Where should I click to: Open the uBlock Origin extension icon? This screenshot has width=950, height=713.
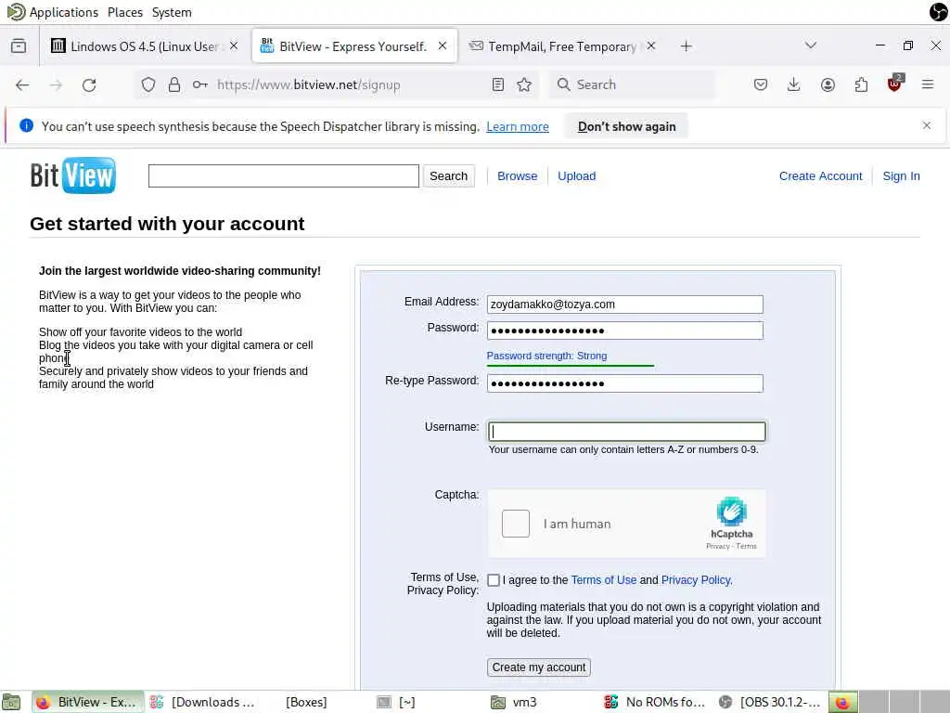click(x=894, y=84)
